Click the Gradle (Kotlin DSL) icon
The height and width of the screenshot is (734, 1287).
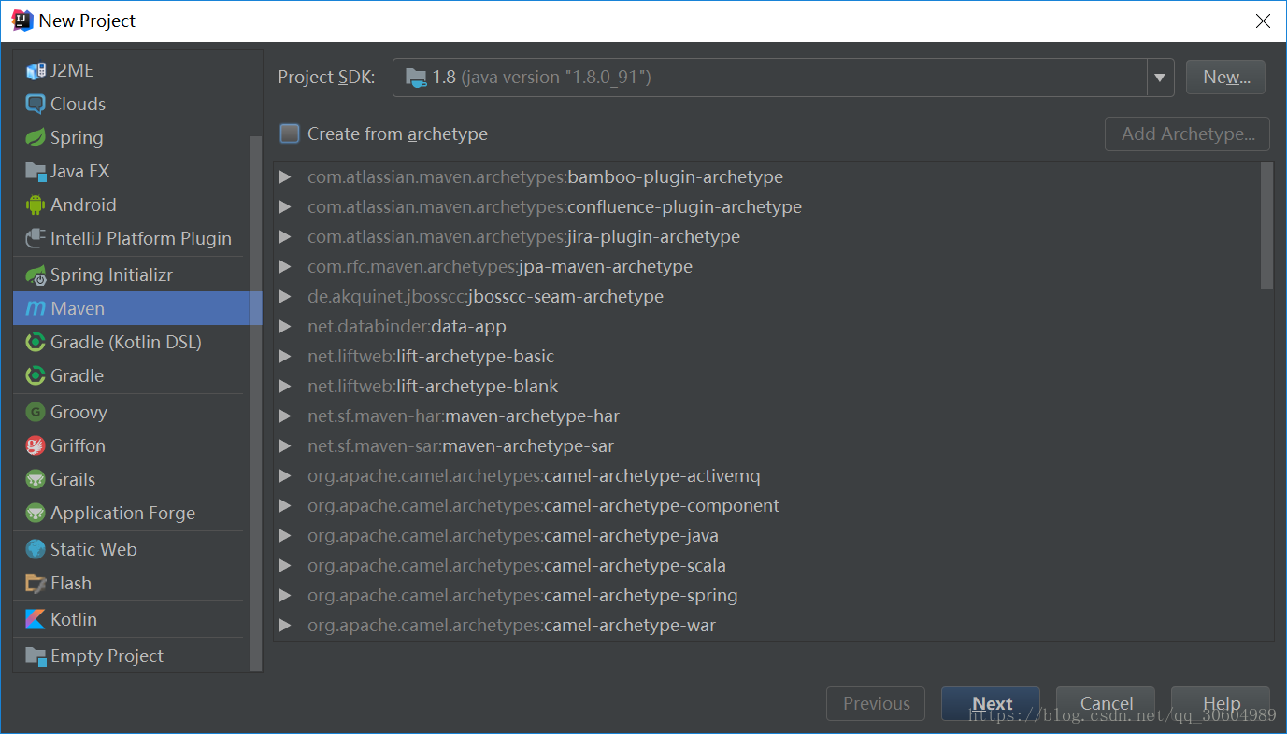tap(36, 343)
